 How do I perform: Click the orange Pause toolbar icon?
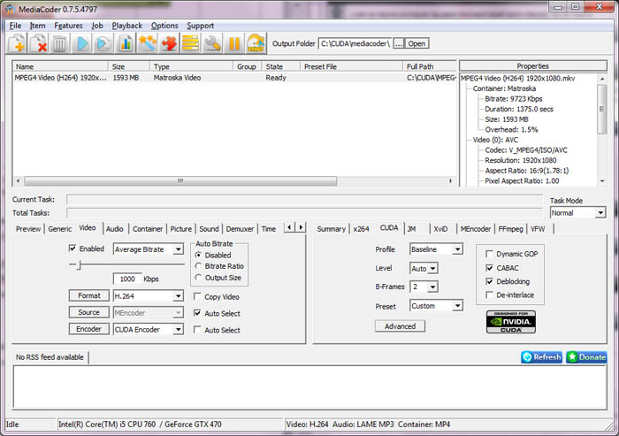coord(234,43)
